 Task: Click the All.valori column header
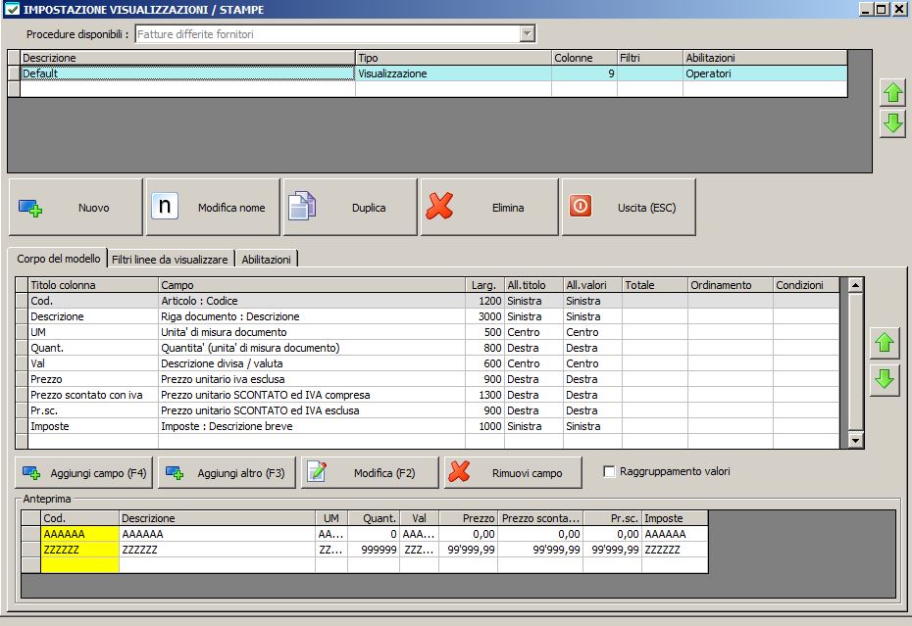point(592,285)
